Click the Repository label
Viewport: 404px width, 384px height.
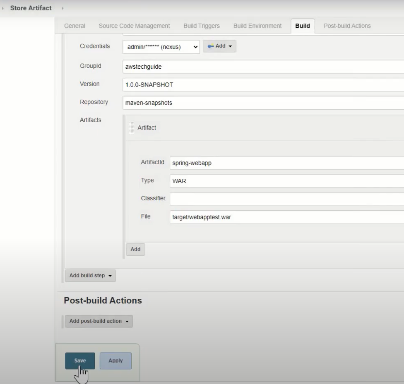click(94, 102)
